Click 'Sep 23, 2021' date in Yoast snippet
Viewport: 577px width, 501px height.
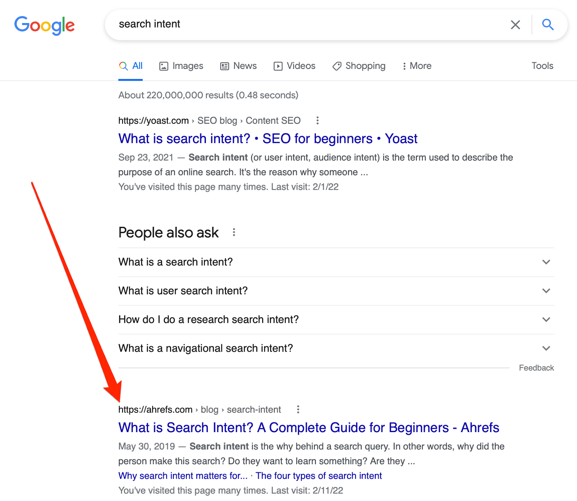point(146,158)
